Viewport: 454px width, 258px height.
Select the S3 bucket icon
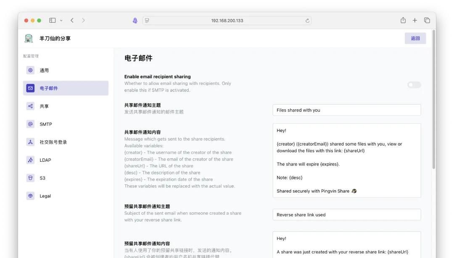(x=30, y=178)
